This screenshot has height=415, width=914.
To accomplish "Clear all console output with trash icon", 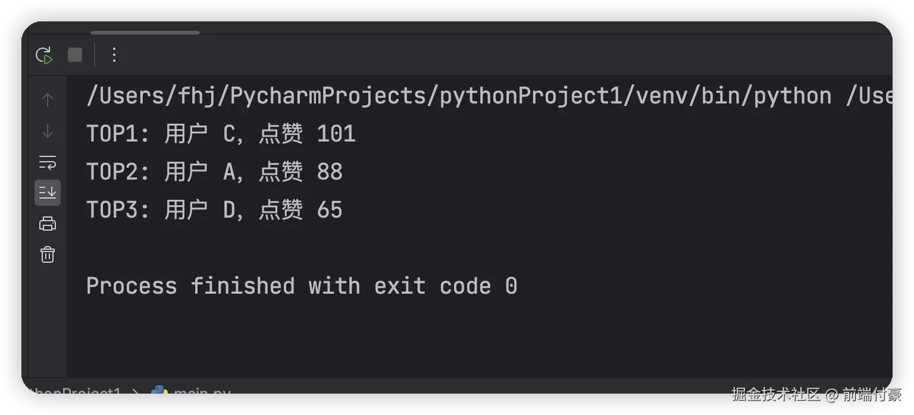I will [x=48, y=255].
